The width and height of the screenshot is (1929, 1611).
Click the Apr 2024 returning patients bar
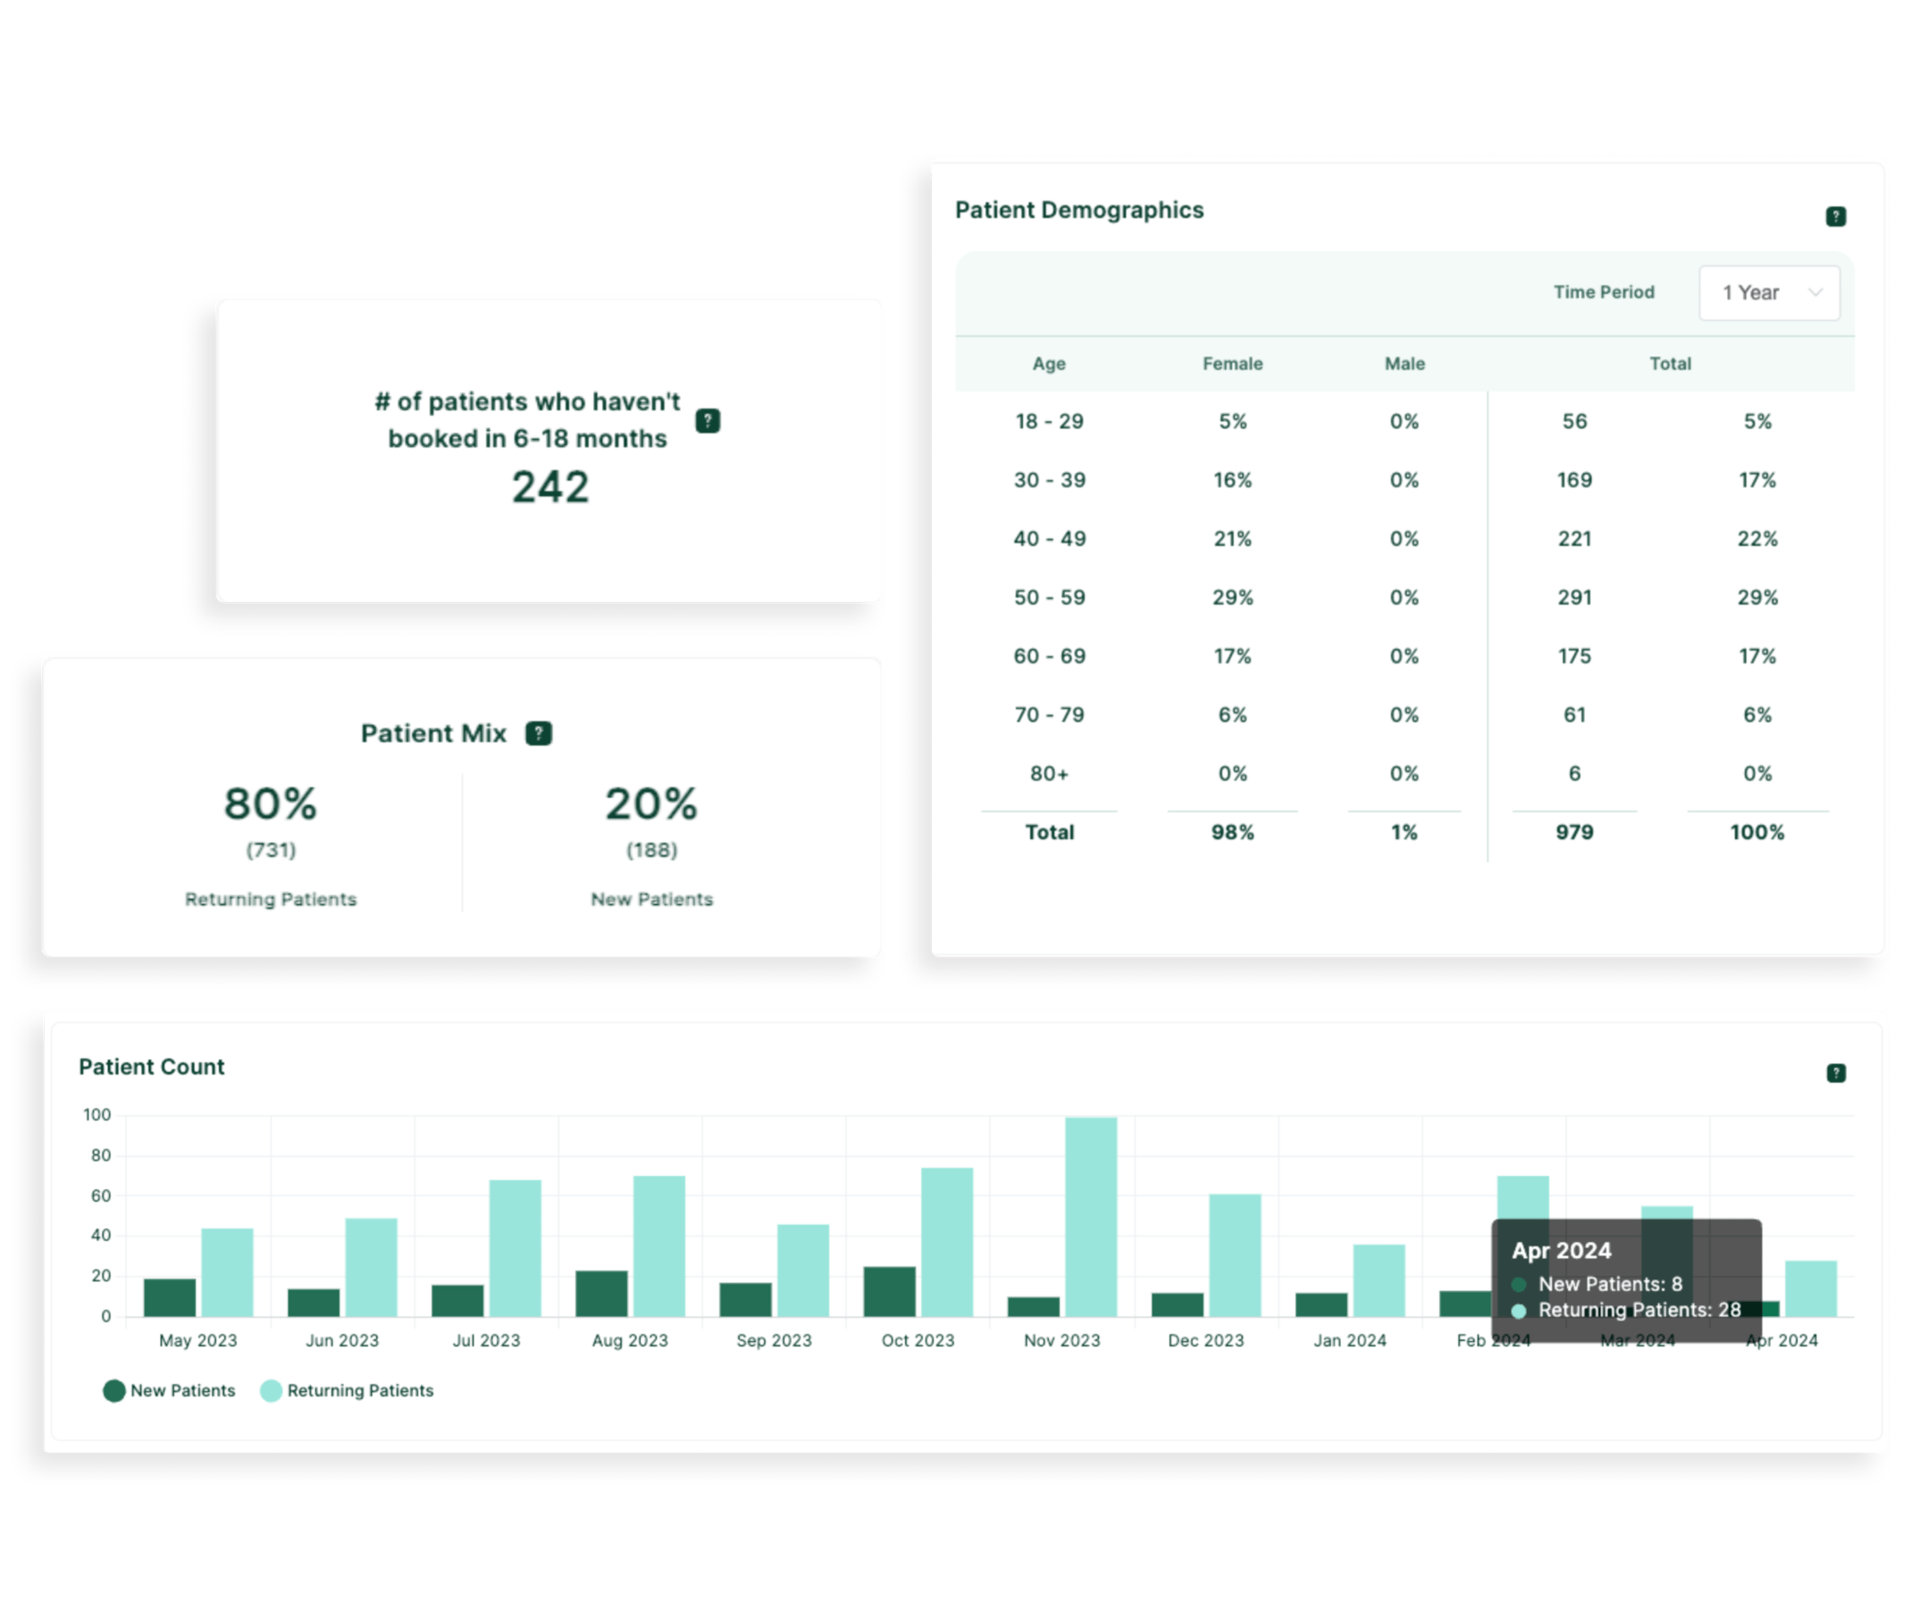[x=1810, y=1289]
